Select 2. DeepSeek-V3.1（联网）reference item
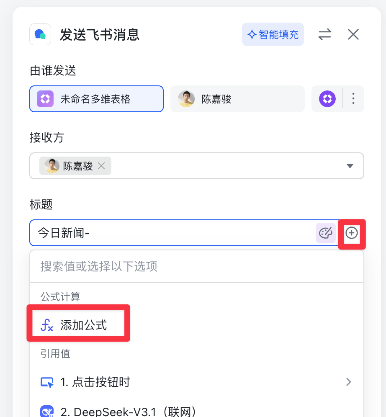386x417 pixels. pos(128,411)
